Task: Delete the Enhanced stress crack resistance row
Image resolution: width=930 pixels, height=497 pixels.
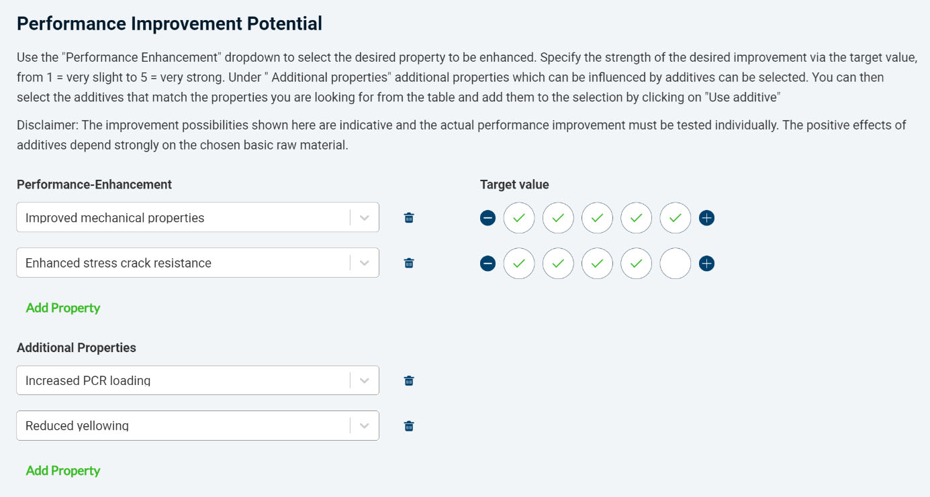Action: point(409,263)
